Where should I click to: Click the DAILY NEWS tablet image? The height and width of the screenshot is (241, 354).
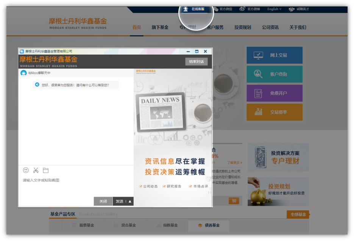tap(161, 112)
